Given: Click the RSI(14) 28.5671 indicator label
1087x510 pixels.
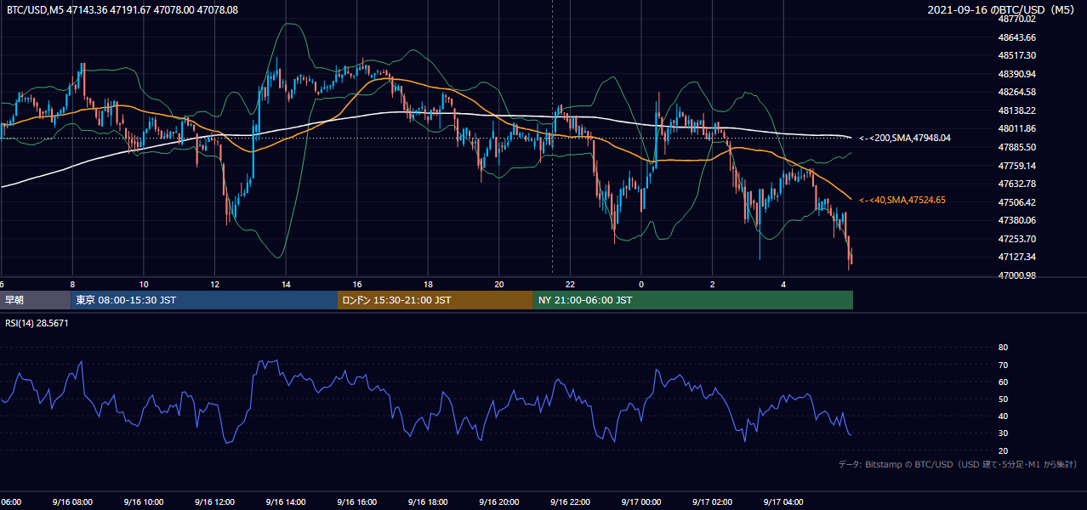Looking at the screenshot, I should pyautogui.click(x=37, y=324).
